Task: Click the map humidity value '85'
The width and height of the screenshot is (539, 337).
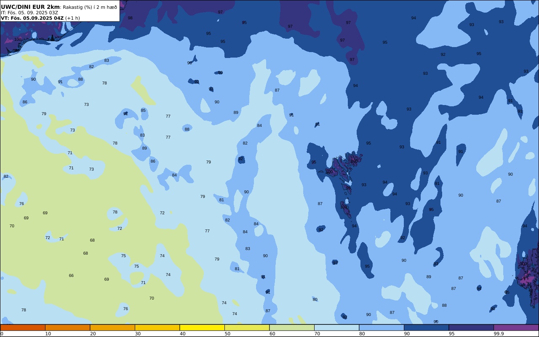Action: 143,111
